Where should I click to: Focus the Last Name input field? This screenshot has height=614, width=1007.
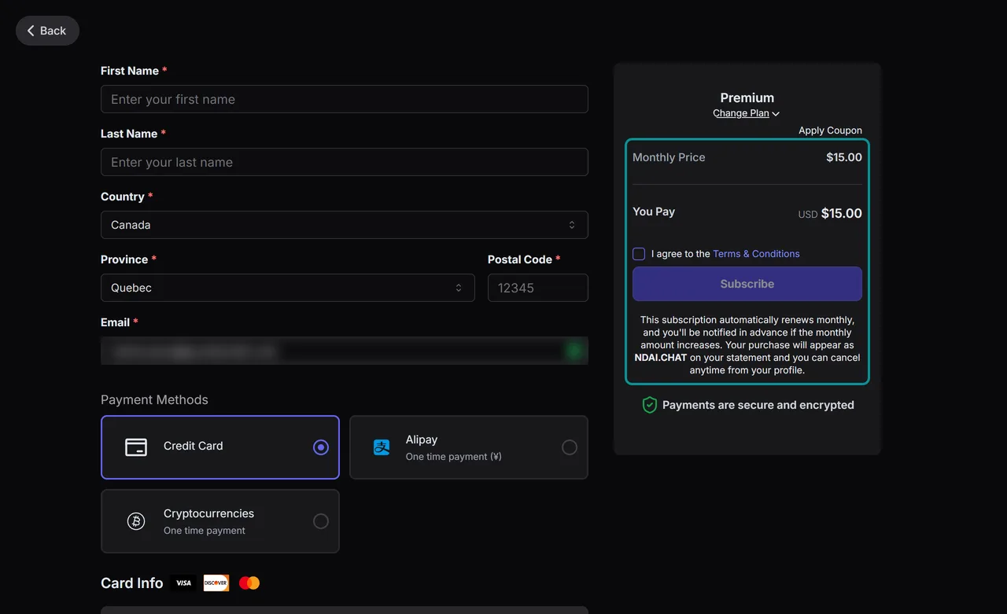pos(345,162)
